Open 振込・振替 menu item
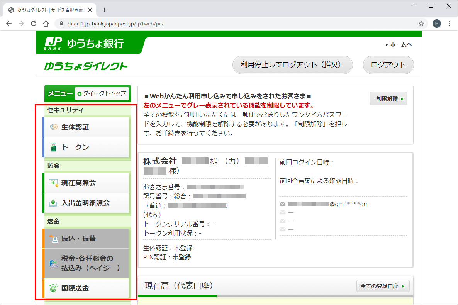The height and width of the screenshot is (305, 458). (86, 238)
